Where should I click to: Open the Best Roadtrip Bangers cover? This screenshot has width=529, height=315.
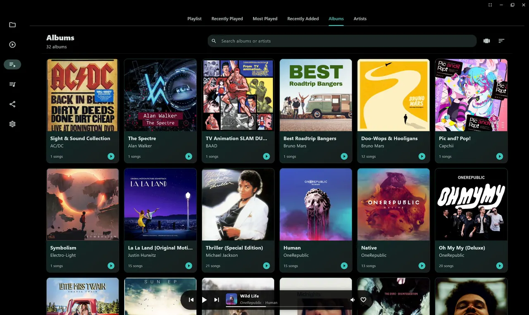click(x=316, y=95)
